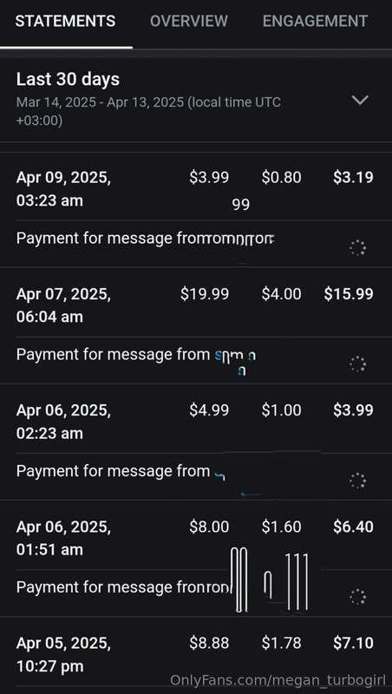
Task: Click the $8.88 gross amount
Action: (x=209, y=643)
